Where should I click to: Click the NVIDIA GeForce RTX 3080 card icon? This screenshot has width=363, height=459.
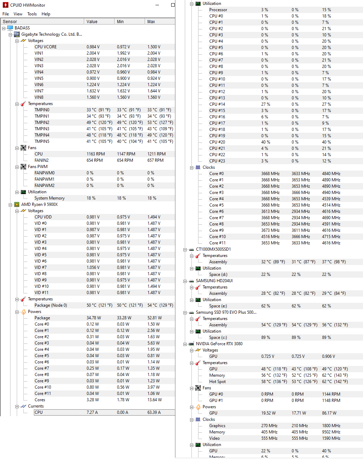point(191,344)
